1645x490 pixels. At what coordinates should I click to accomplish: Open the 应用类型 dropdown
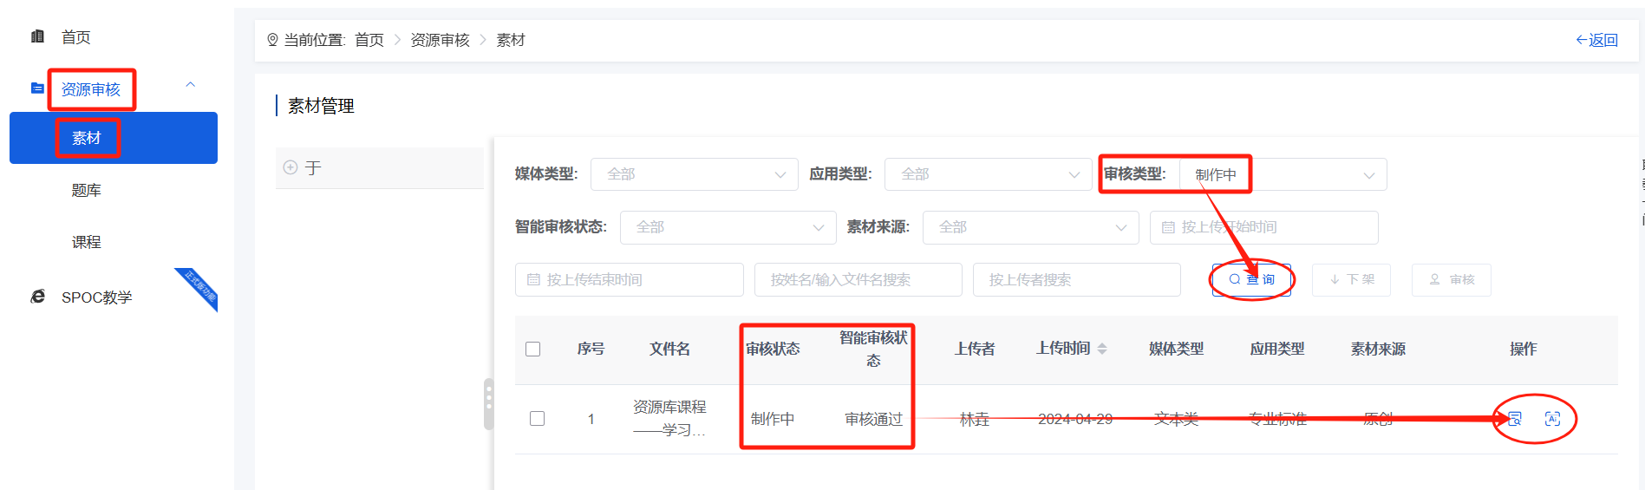pyautogui.click(x=987, y=174)
